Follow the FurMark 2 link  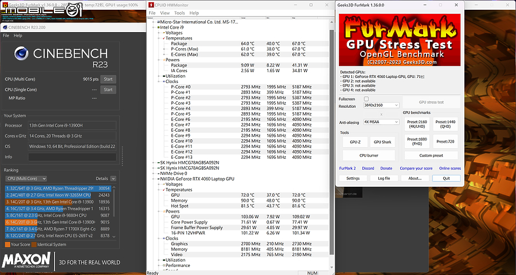[x=347, y=168]
